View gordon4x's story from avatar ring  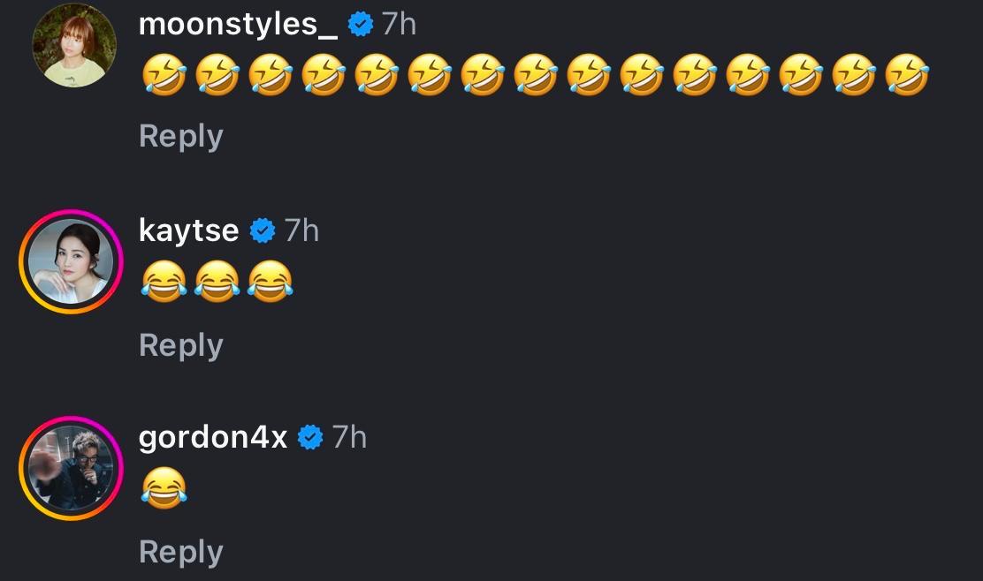(71, 468)
